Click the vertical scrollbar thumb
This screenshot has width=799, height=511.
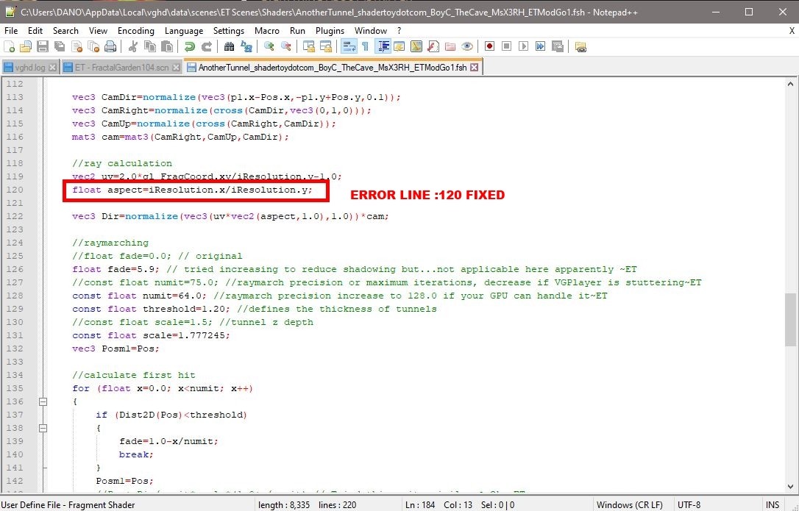click(790, 320)
